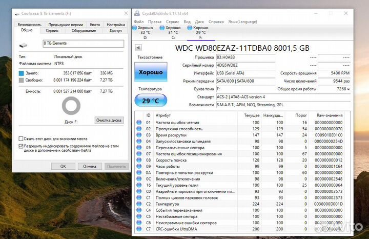Click status orb for attribute 0A row
The image size is (369, 239).
point(139,173)
